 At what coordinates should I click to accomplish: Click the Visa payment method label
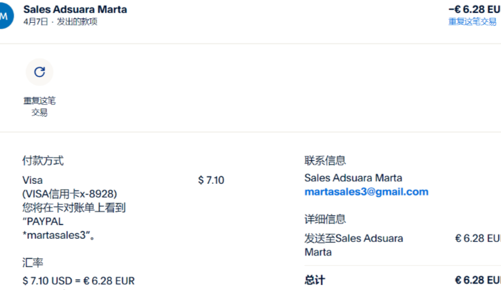click(x=32, y=180)
